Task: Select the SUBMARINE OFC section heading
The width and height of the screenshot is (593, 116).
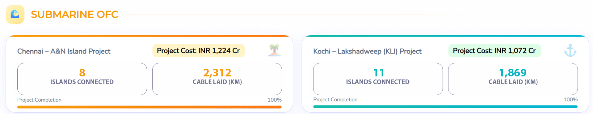Action: (x=74, y=14)
